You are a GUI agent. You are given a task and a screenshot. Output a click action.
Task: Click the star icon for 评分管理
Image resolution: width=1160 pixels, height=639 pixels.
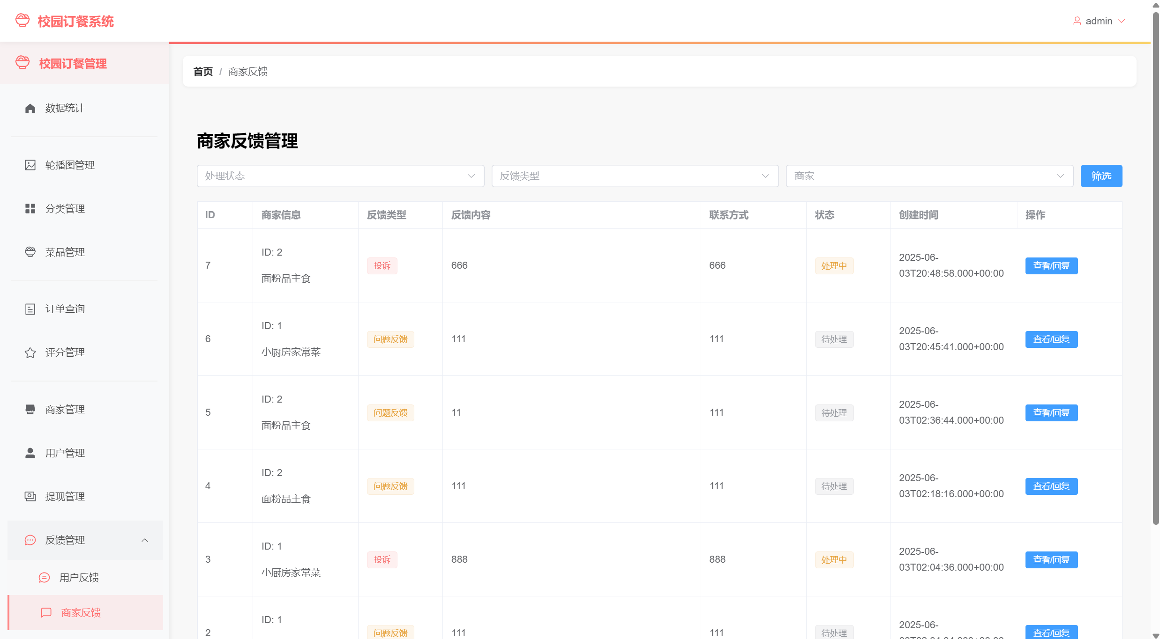[30, 353]
